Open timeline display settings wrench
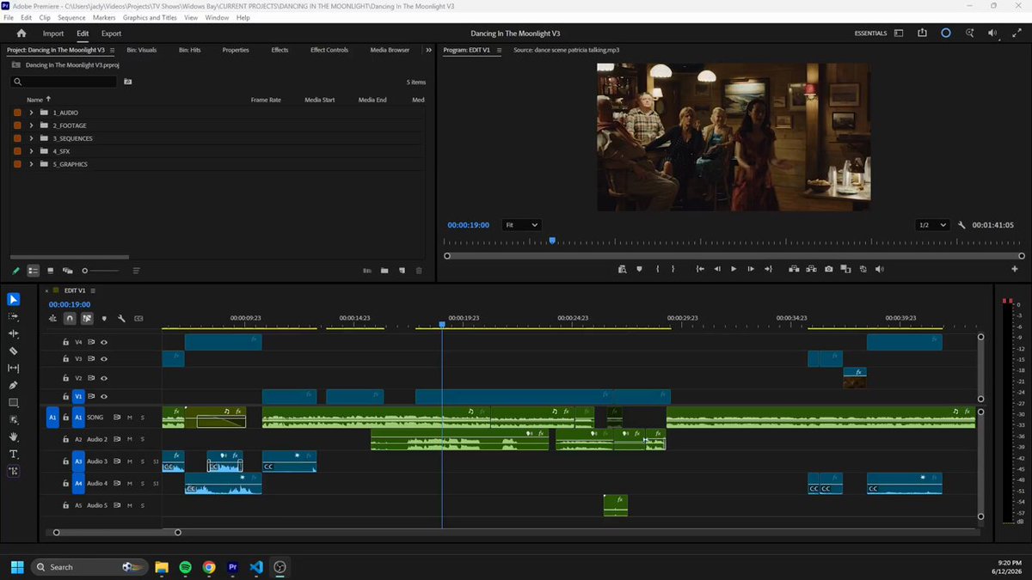 121,319
